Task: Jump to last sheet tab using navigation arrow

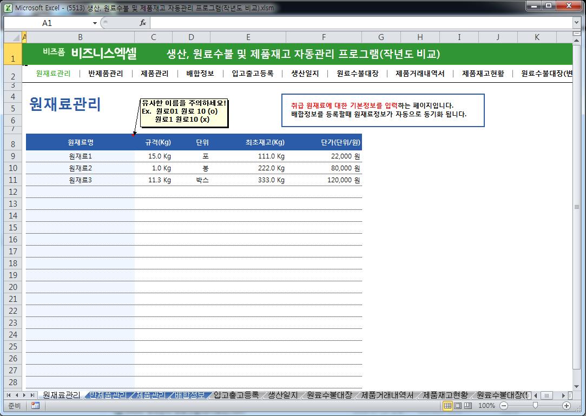Action: tap(33, 395)
